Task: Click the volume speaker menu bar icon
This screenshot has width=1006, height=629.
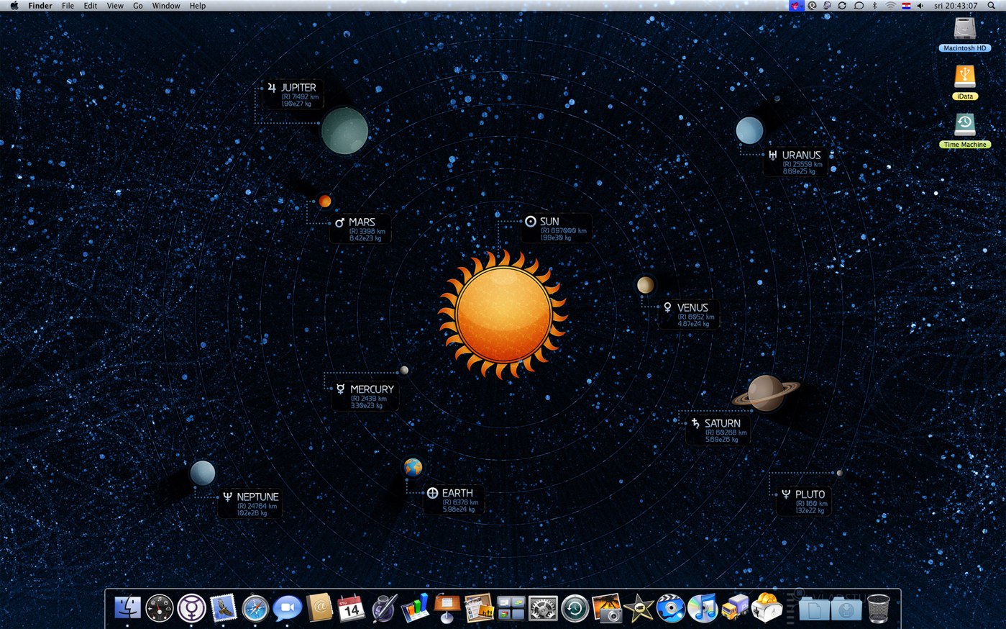Action: pyautogui.click(x=920, y=6)
